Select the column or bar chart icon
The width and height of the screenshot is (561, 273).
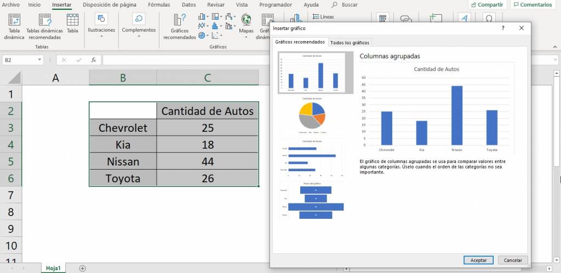point(202,17)
